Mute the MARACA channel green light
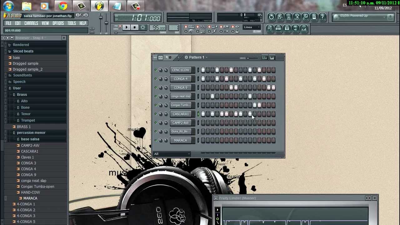 (156, 140)
